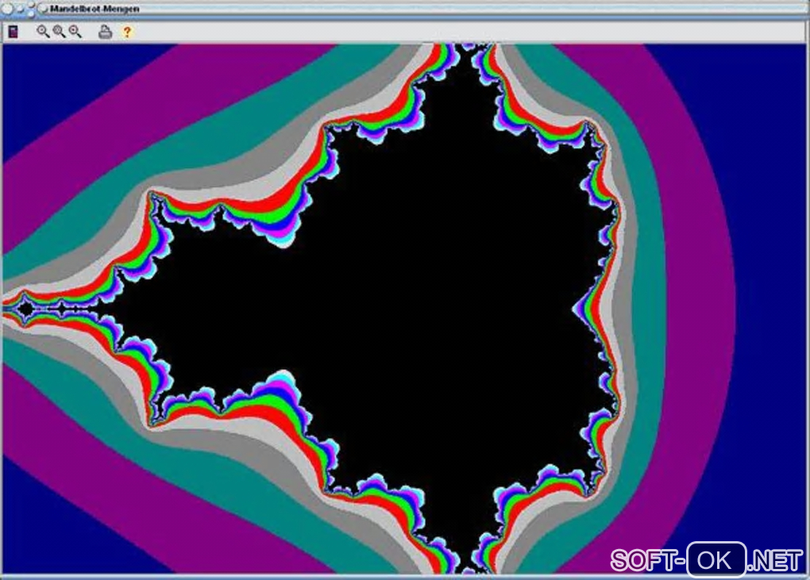The width and height of the screenshot is (810, 580).
Task: Click the middle magnifier zoom icon
Action: point(59,32)
